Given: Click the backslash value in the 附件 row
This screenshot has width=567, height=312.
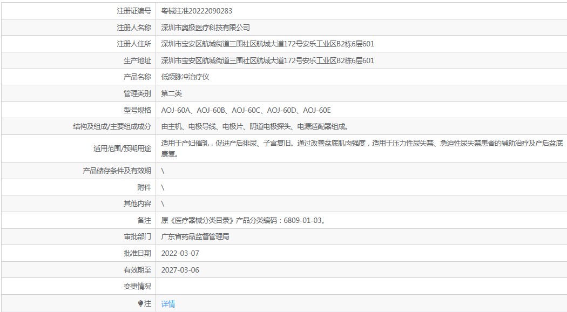Looking at the screenshot, I should click(x=163, y=187).
